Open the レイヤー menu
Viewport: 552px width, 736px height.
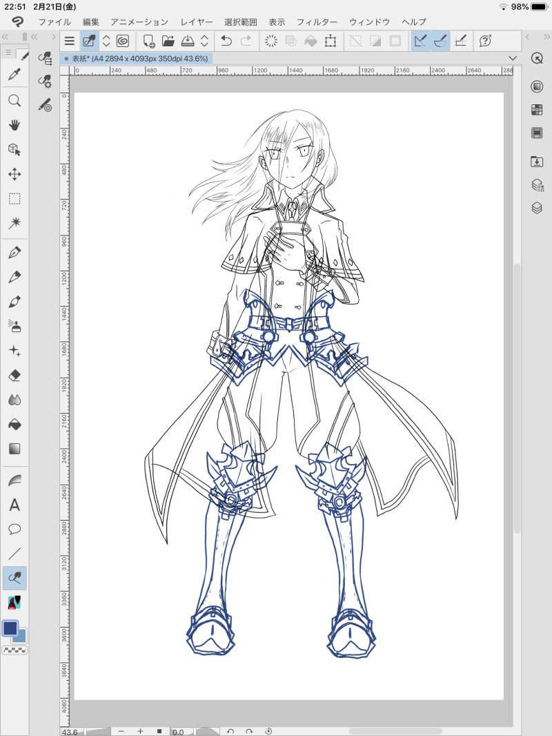point(197,22)
